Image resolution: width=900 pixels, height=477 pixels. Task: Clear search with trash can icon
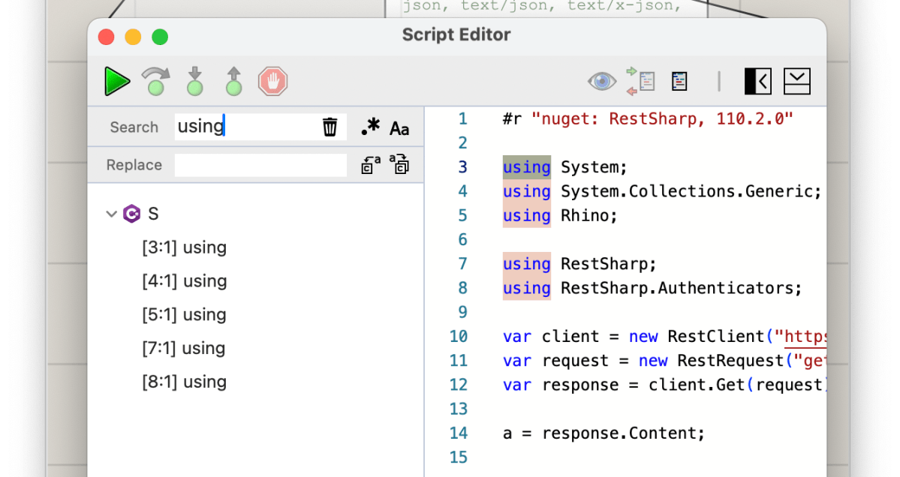330,127
